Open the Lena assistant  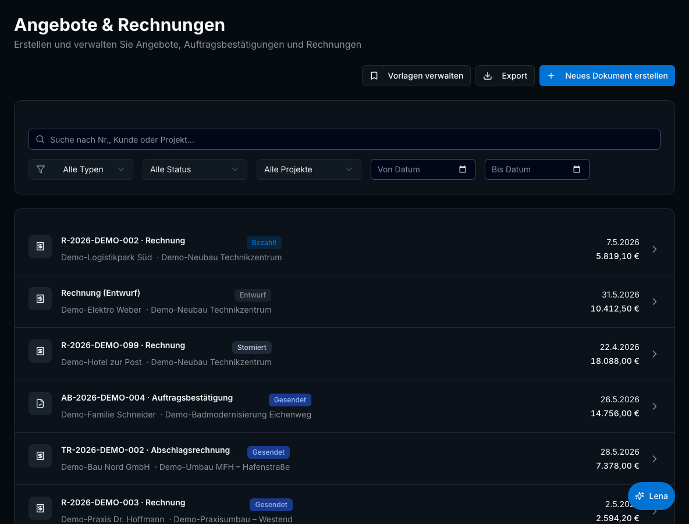coord(651,496)
